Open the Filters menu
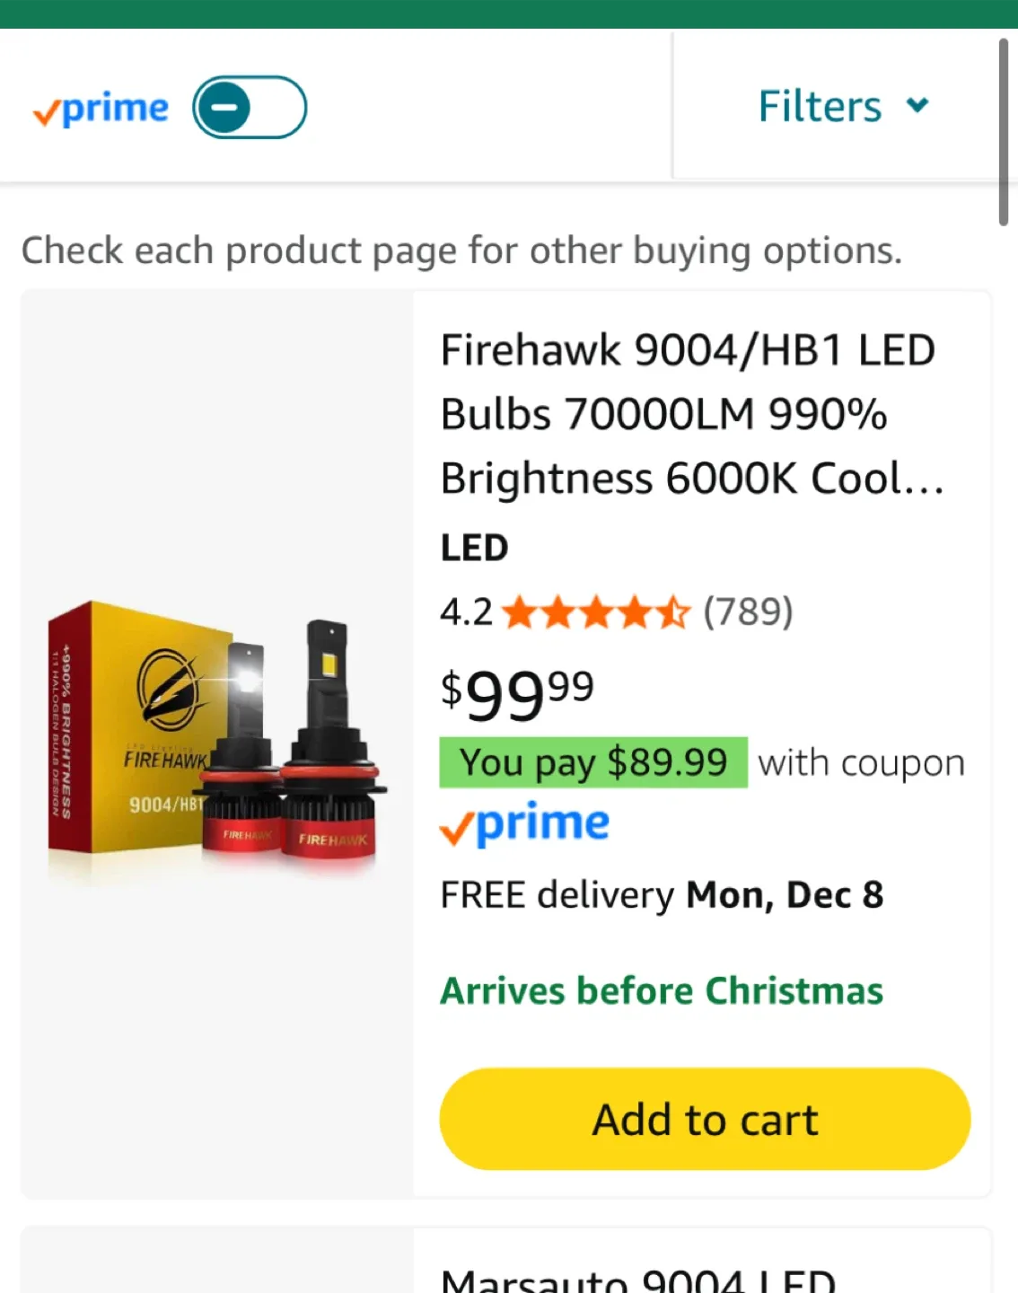1018x1293 pixels. click(818, 105)
